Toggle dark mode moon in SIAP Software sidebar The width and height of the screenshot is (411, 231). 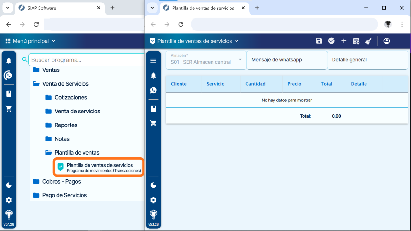[x=9, y=185]
